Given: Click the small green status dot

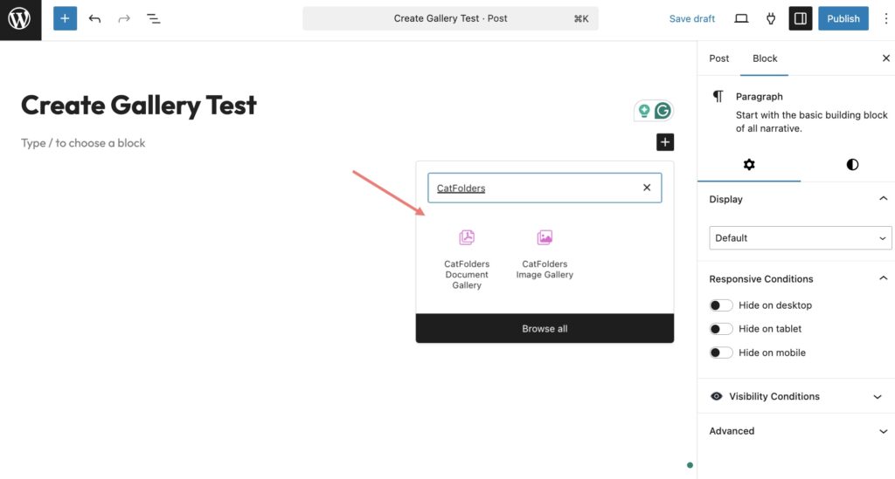Looking at the screenshot, I should (x=690, y=465).
